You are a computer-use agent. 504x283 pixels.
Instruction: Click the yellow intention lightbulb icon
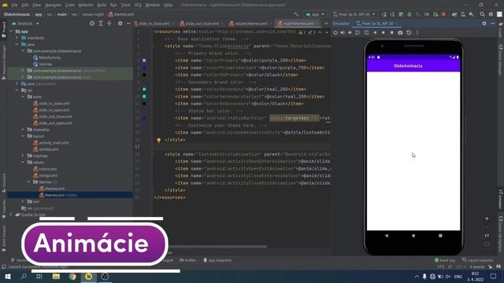point(158,140)
